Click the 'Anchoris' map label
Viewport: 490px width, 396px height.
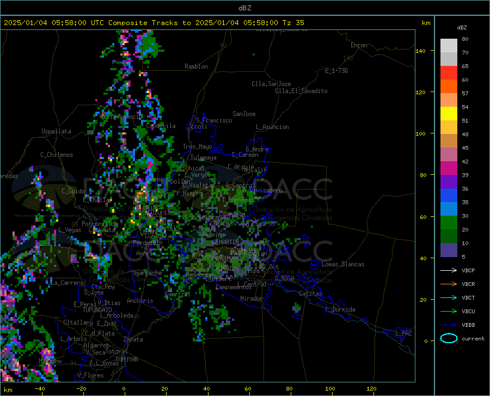140,301
